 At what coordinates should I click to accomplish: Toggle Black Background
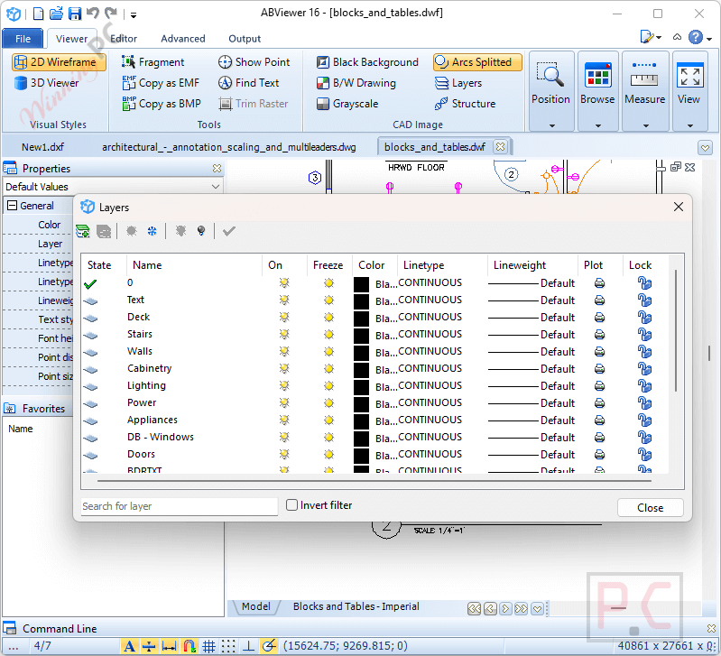pyautogui.click(x=367, y=62)
